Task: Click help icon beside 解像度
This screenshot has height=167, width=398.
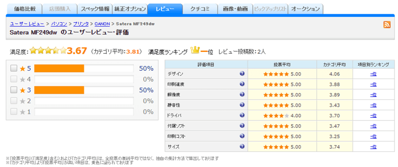Action: (x=242, y=94)
